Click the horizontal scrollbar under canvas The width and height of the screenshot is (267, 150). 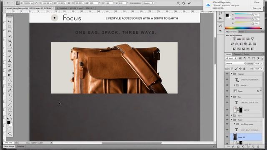(x=132, y=143)
